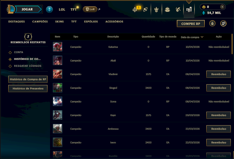
Task: Open the Items backpack icon
Action: [167, 10]
